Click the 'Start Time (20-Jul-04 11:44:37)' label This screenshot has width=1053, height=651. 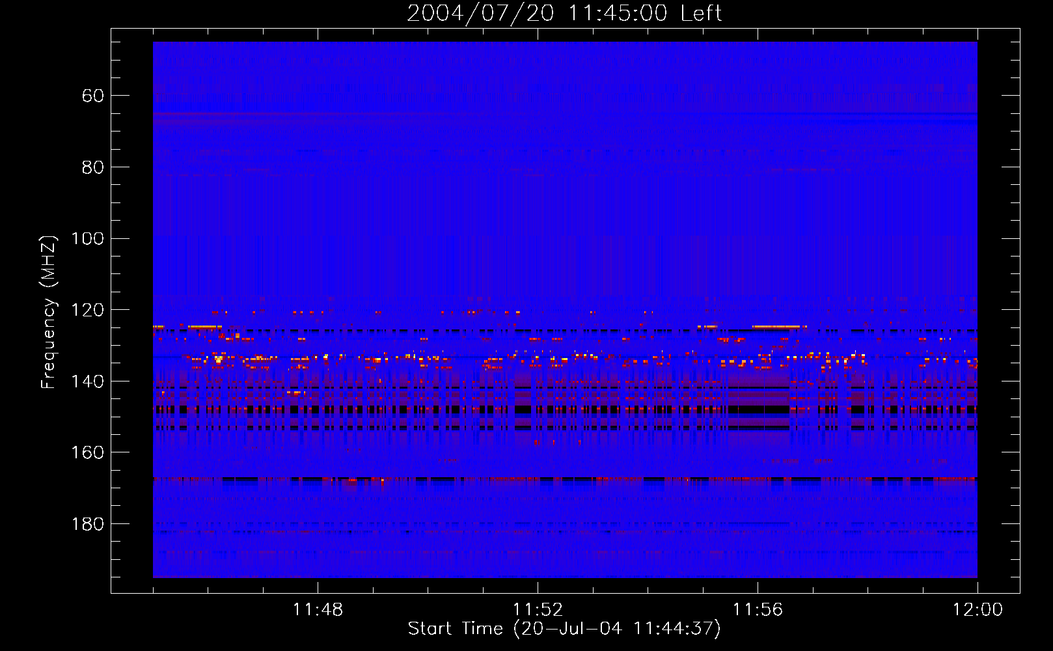click(564, 629)
